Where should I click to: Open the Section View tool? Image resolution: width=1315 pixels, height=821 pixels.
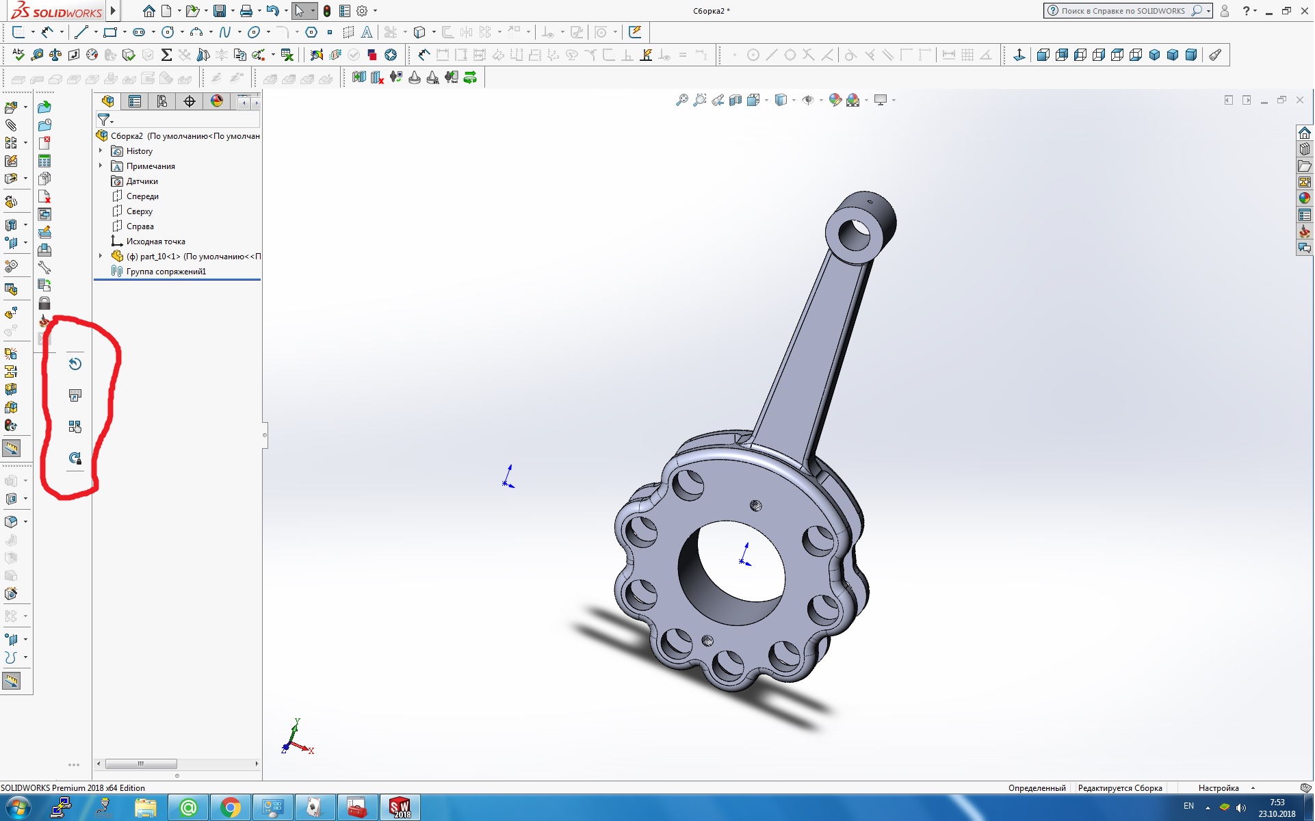[x=735, y=101]
